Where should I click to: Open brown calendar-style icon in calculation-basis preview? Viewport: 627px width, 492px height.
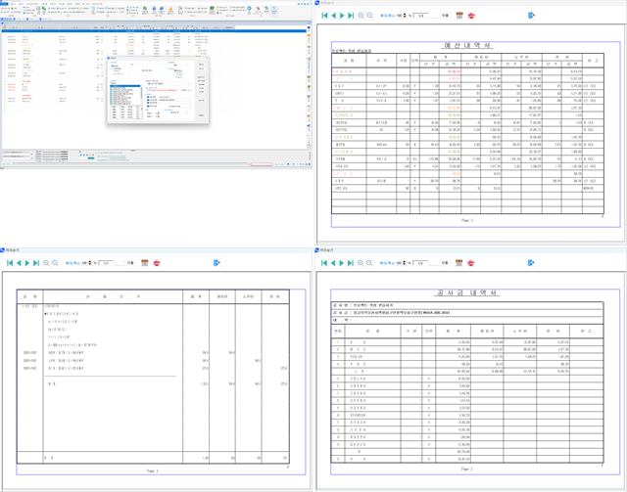point(144,263)
